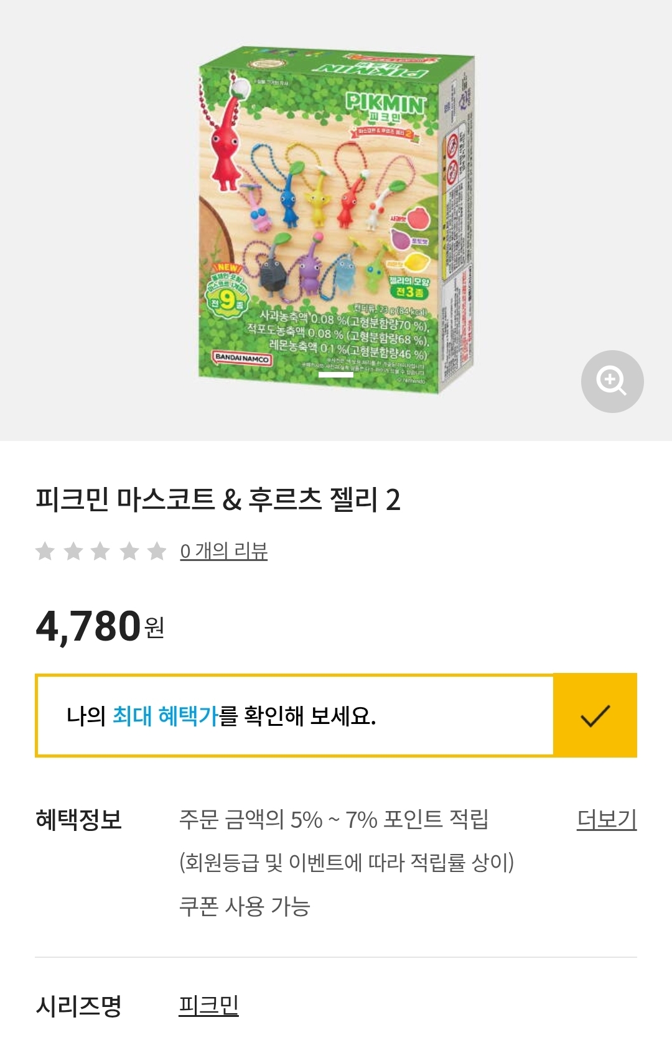Click the 시리즈명 label
Viewport: 672px width, 1053px height.
click(78, 1006)
